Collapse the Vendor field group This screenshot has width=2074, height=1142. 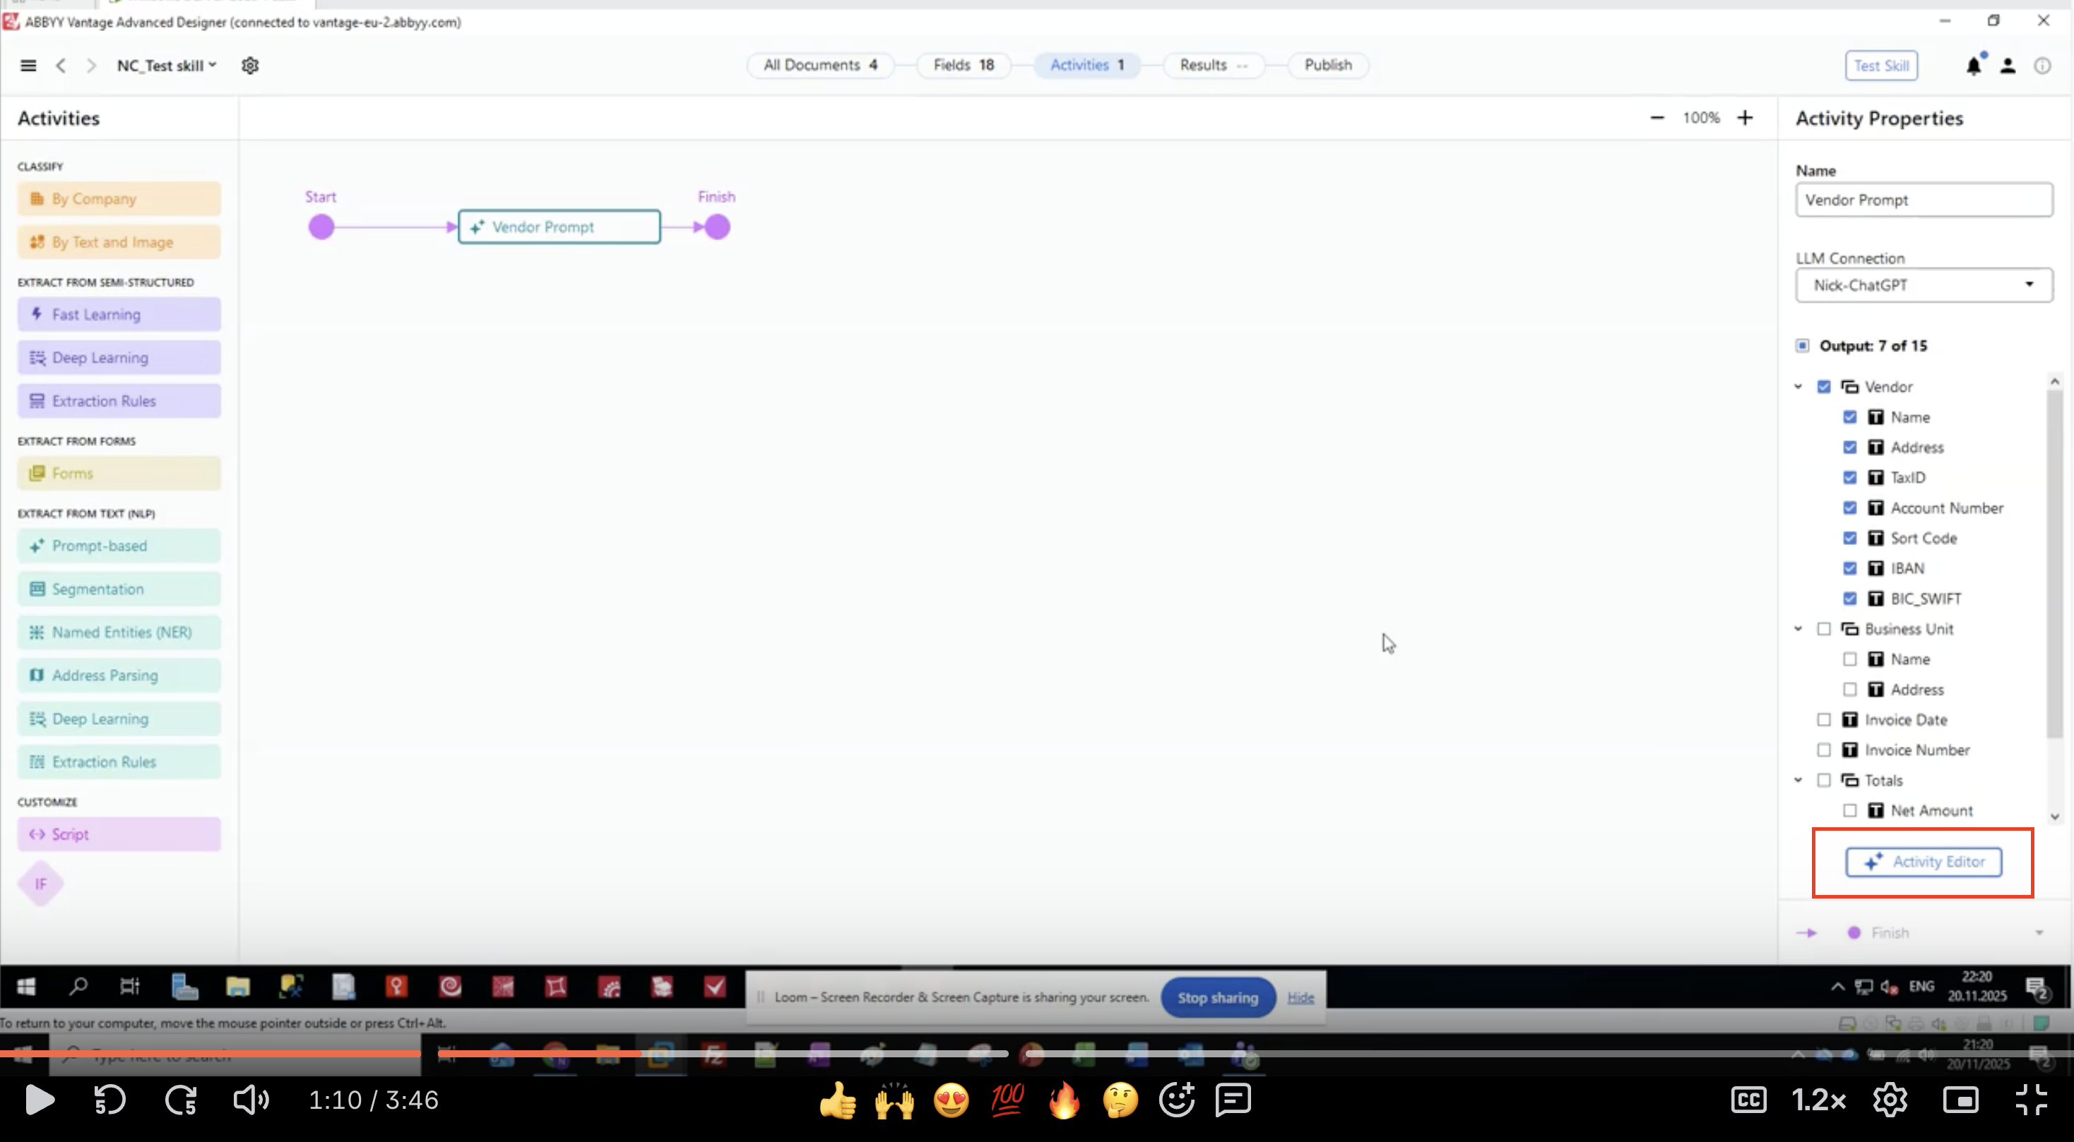coord(1798,387)
